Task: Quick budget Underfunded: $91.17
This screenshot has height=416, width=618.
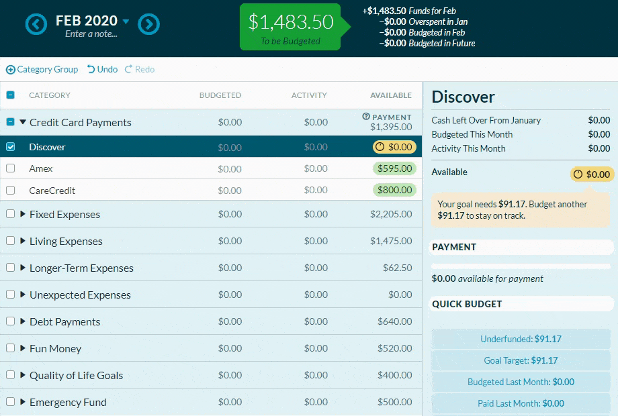Action: click(x=521, y=339)
